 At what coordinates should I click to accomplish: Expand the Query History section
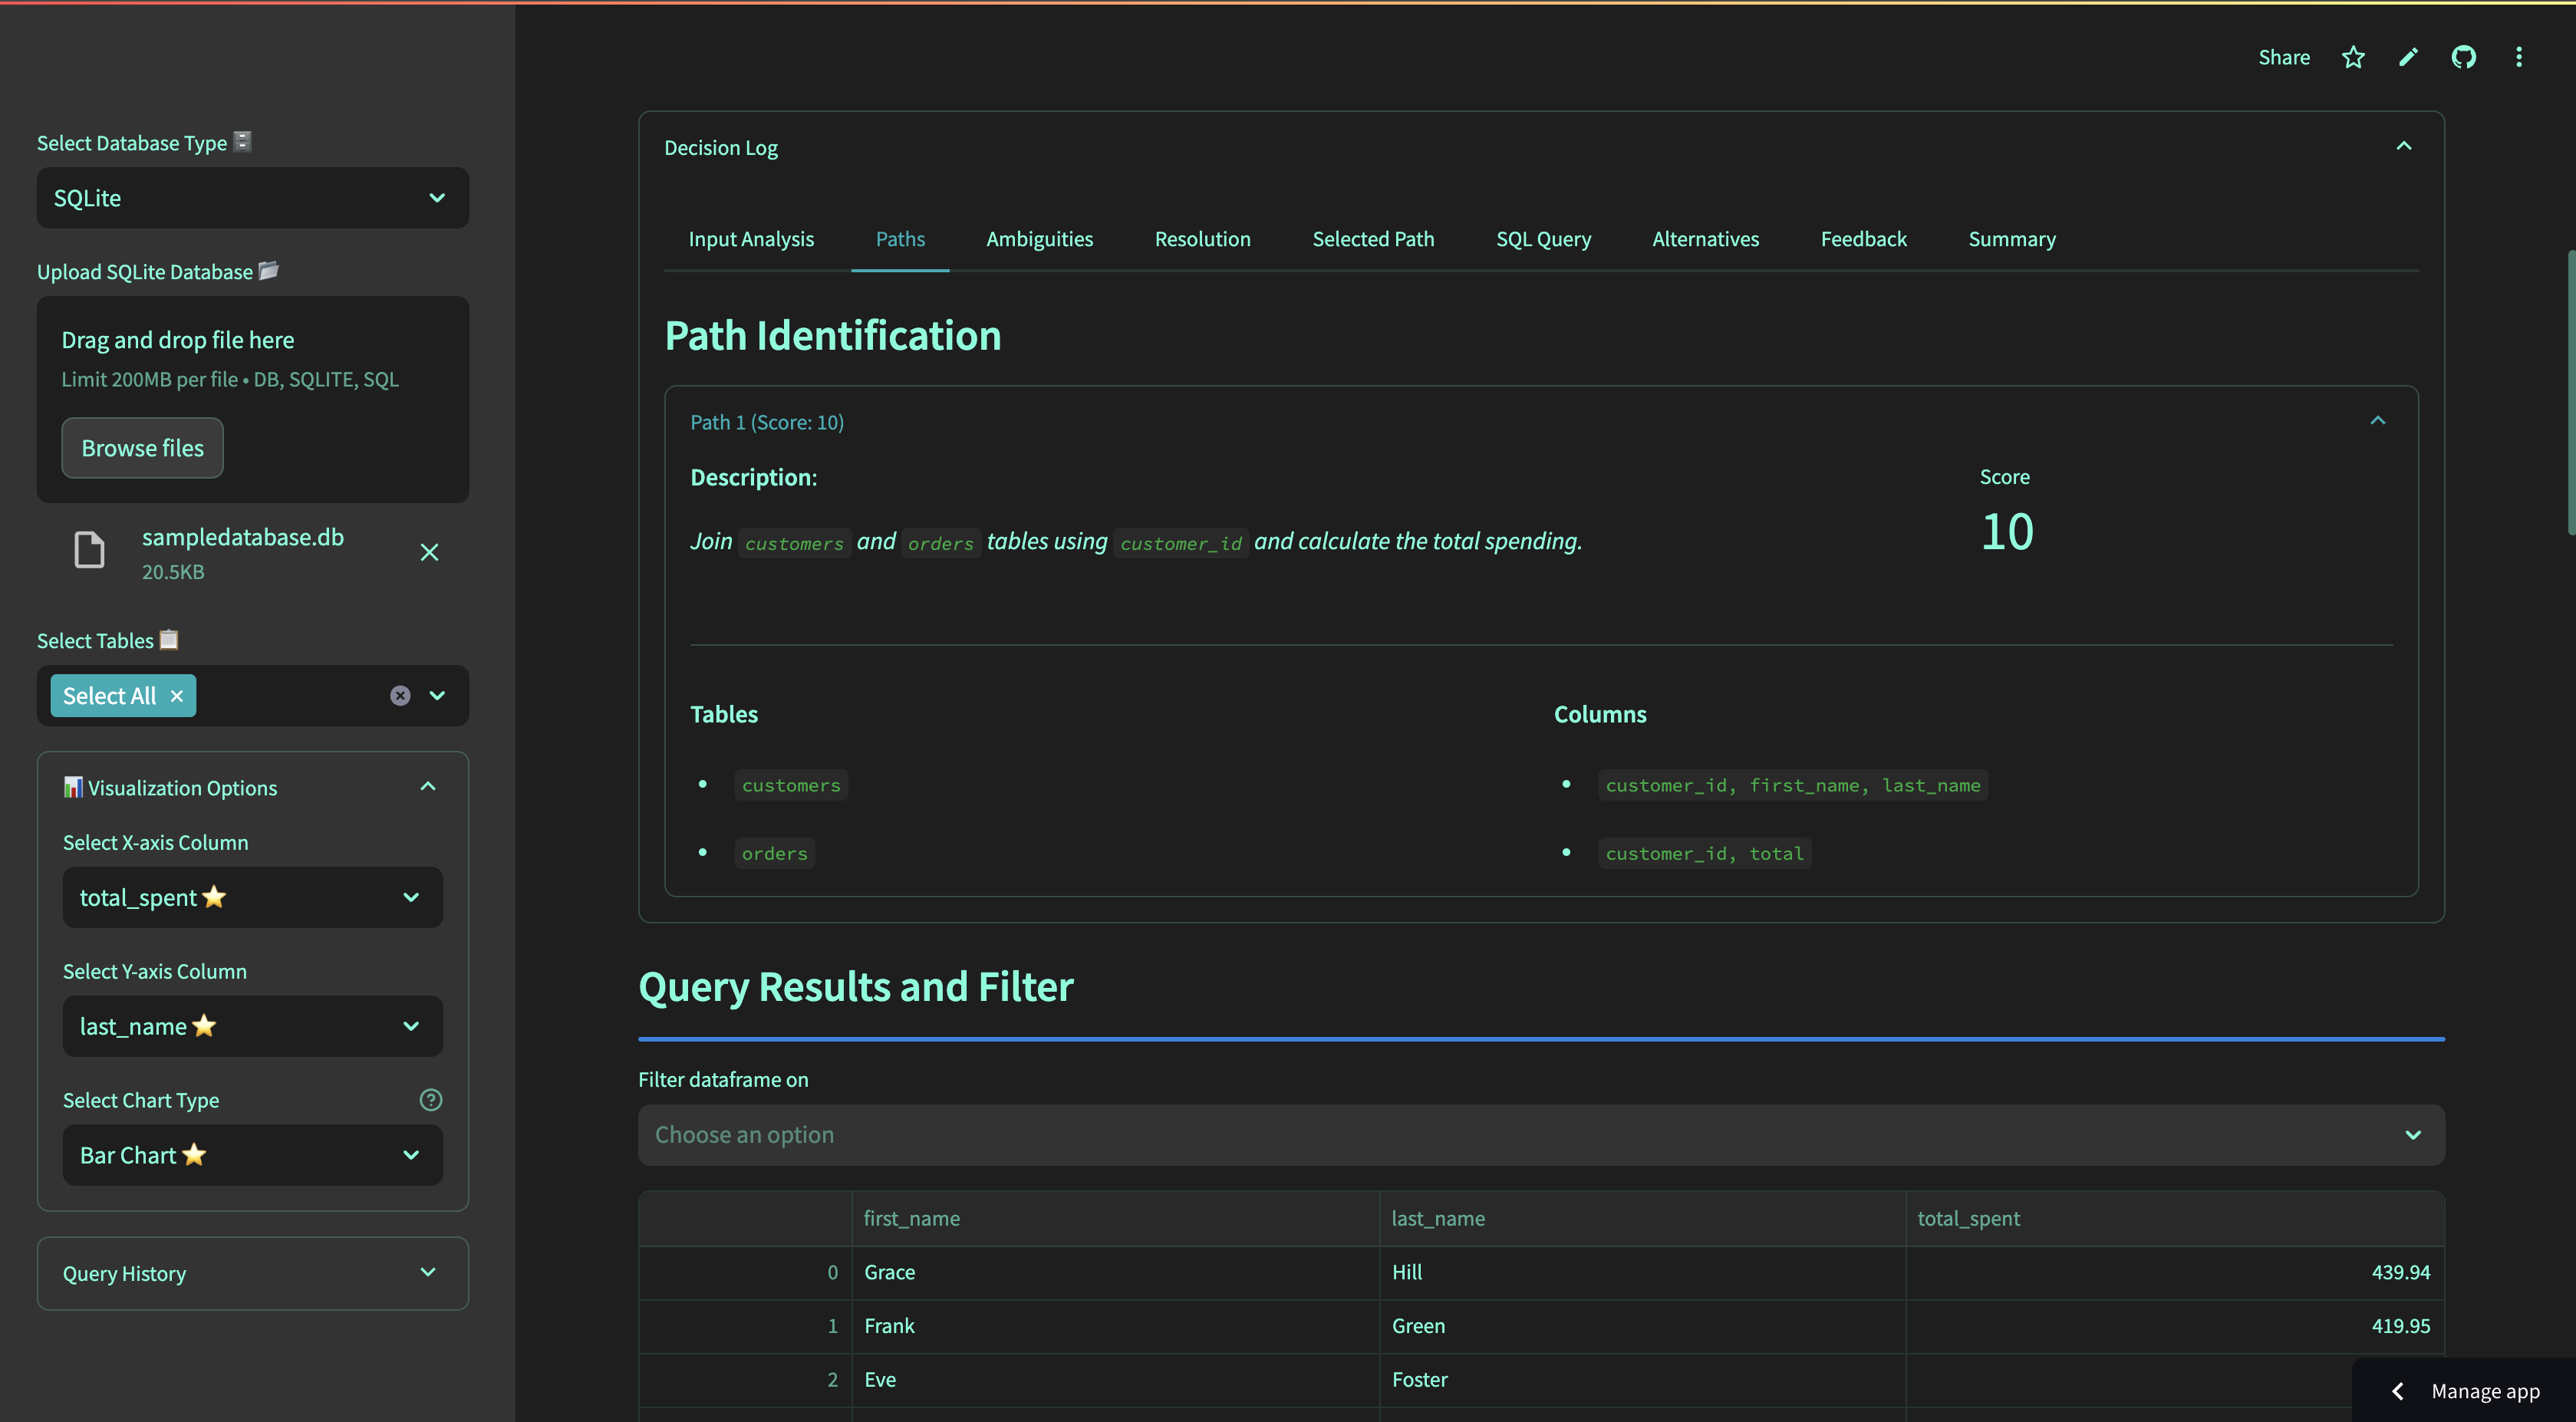tap(428, 1272)
